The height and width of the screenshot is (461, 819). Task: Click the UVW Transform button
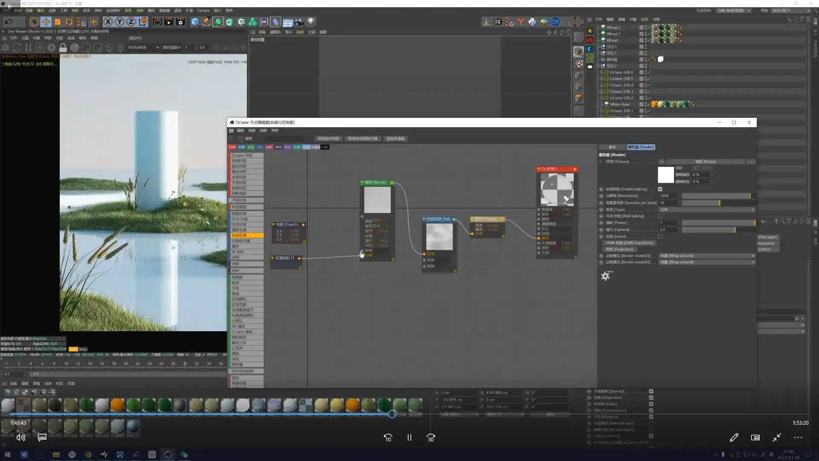pyautogui.click(x=629, y=243)
